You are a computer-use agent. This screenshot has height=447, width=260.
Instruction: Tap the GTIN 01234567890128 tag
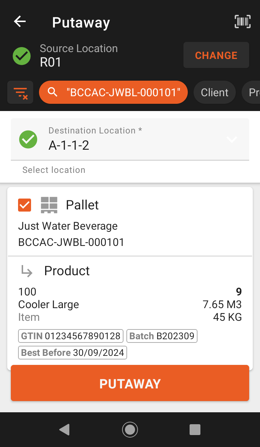71,336
